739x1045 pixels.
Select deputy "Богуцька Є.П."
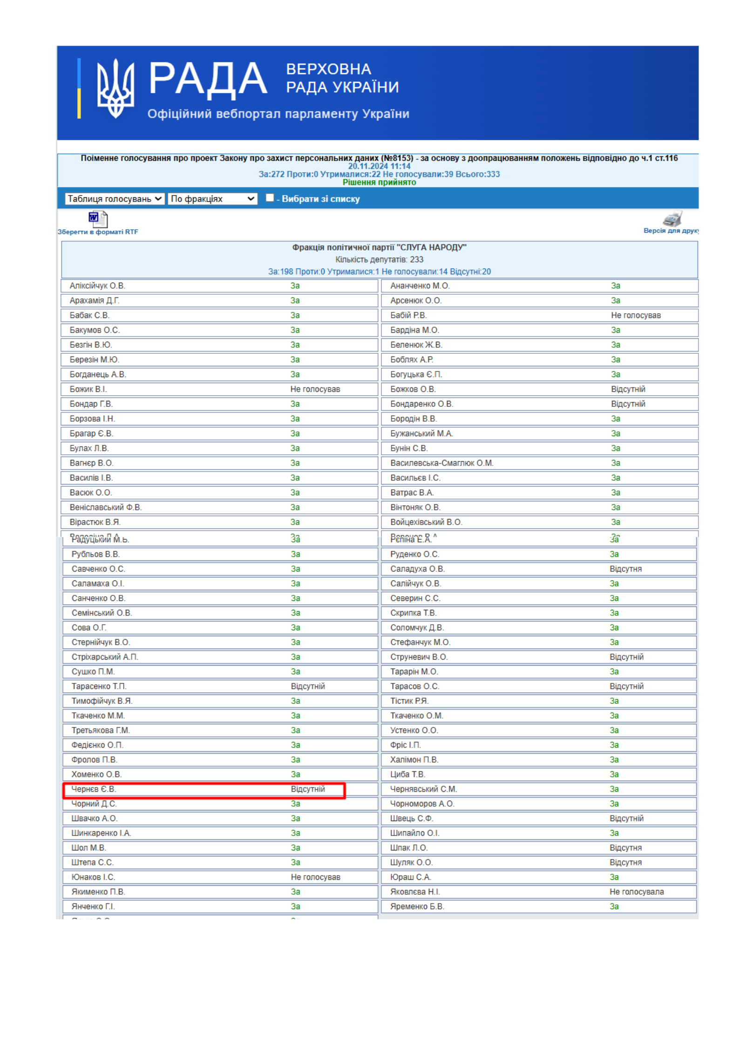tap(416, 375)
